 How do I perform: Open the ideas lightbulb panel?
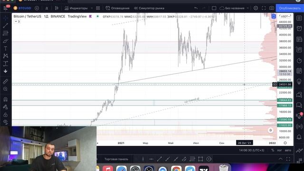pos(299,82)
